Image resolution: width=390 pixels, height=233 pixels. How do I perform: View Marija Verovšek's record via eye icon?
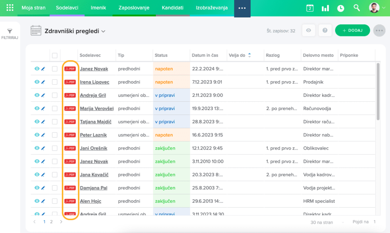37,109
